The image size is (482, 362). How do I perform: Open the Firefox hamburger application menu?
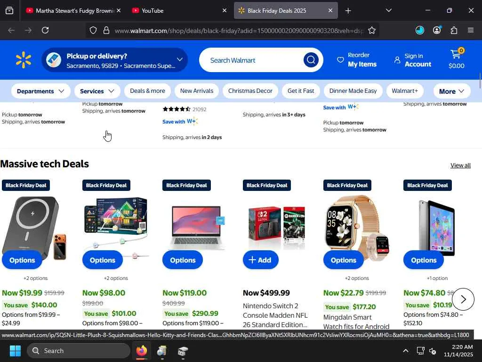pyautogui.click(x=471, y=30)
